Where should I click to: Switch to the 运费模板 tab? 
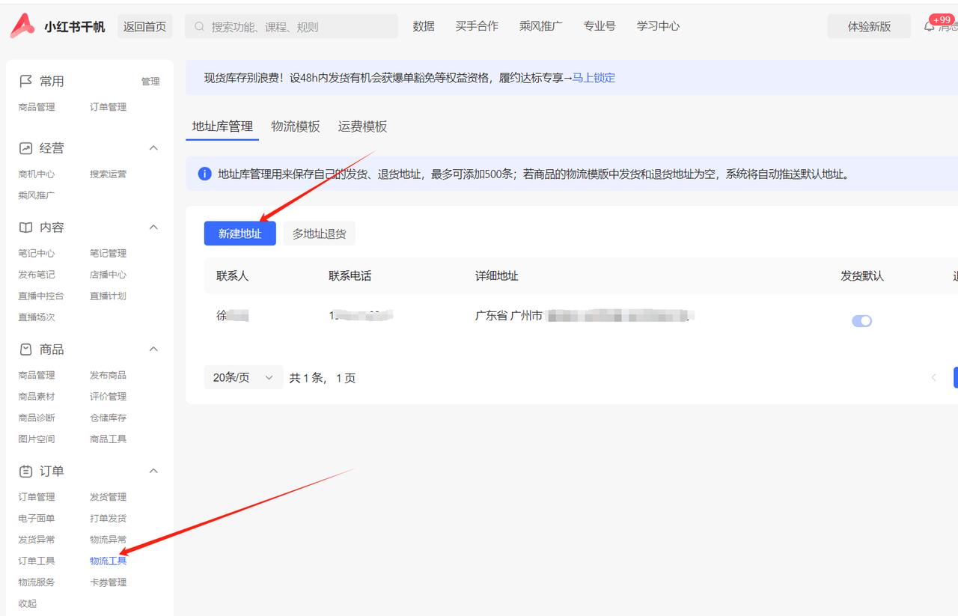361,126
